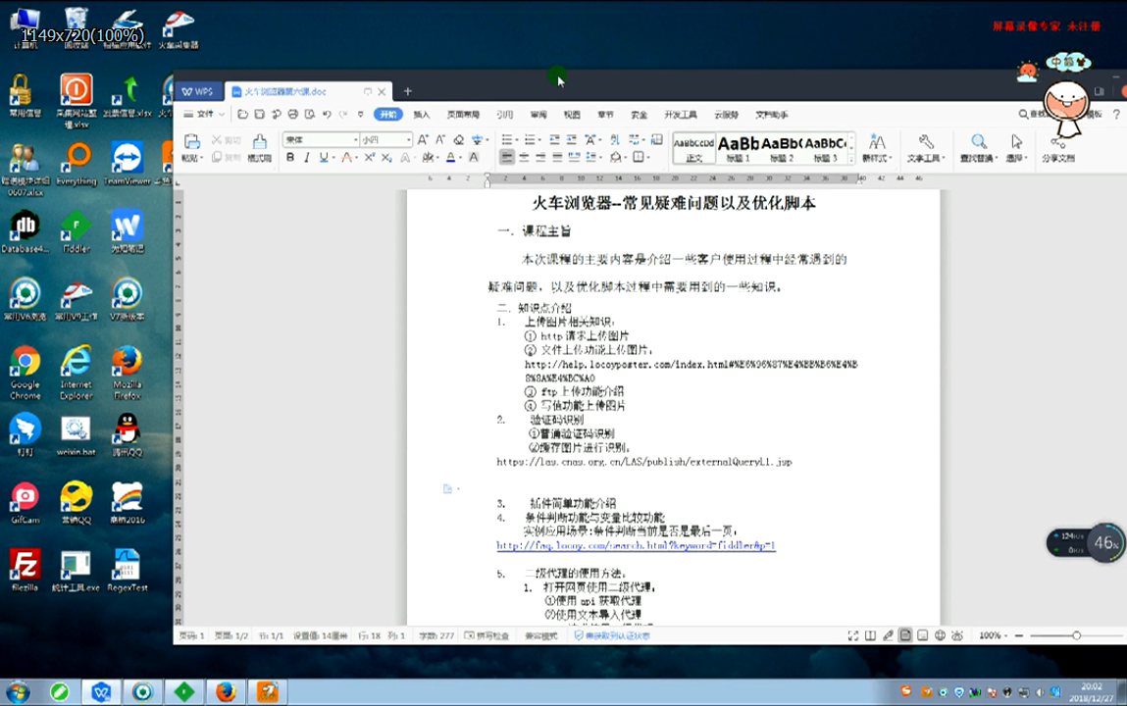Open the 文字工具 text tools dropdown

[925, 148]
